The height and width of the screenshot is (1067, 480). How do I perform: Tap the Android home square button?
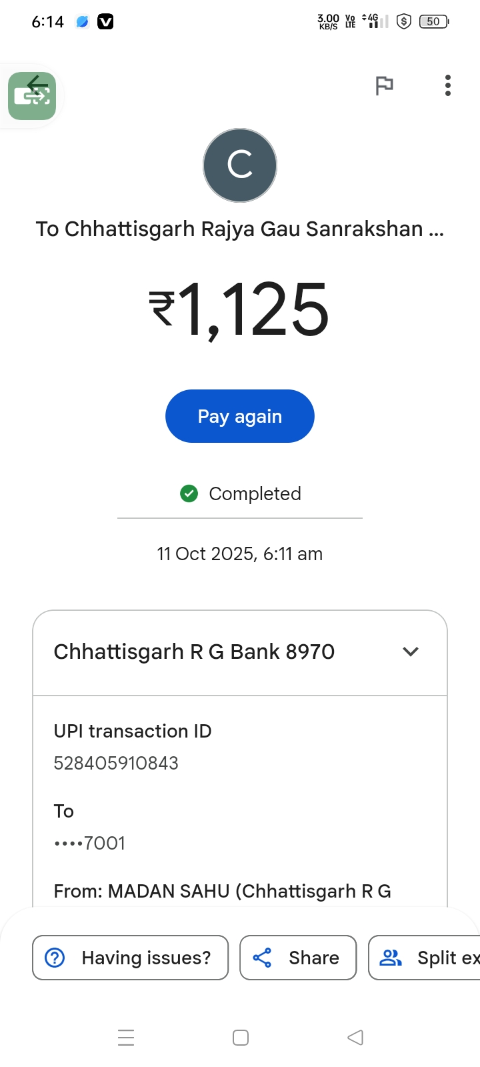pos(241,1038)
